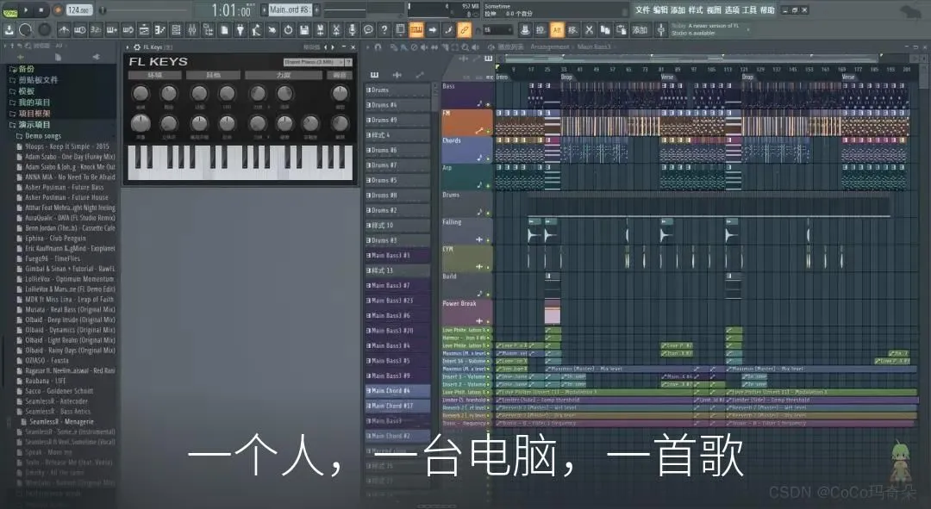The height and width of the screenshot is (509, 931).
Task: Open the snap value dropdown in toolbar
Action: (497, 29)
